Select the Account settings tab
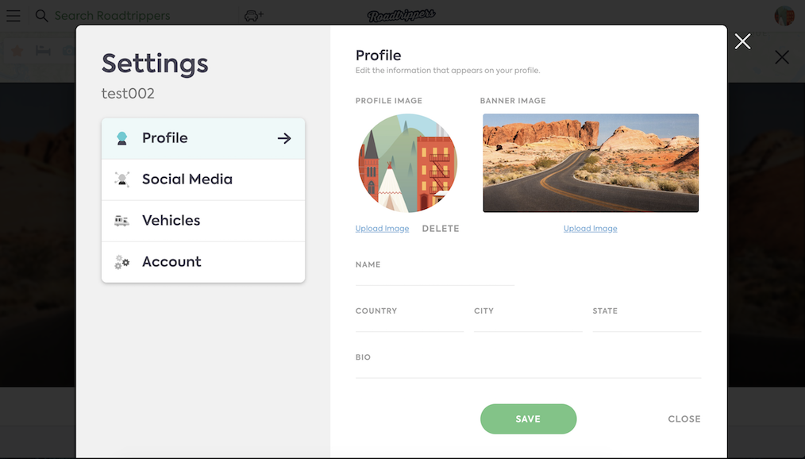 coord(203,262)
